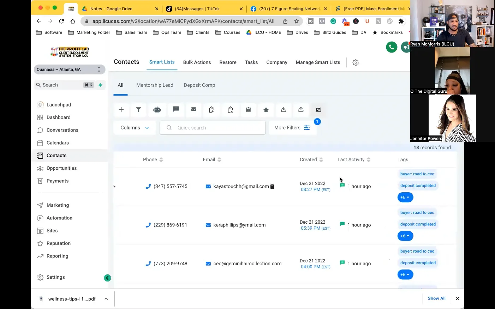Open the Quanasia – Atlanta location selector
The width and height of the screenshot is (495, 309).
click(x=69, y=69)
